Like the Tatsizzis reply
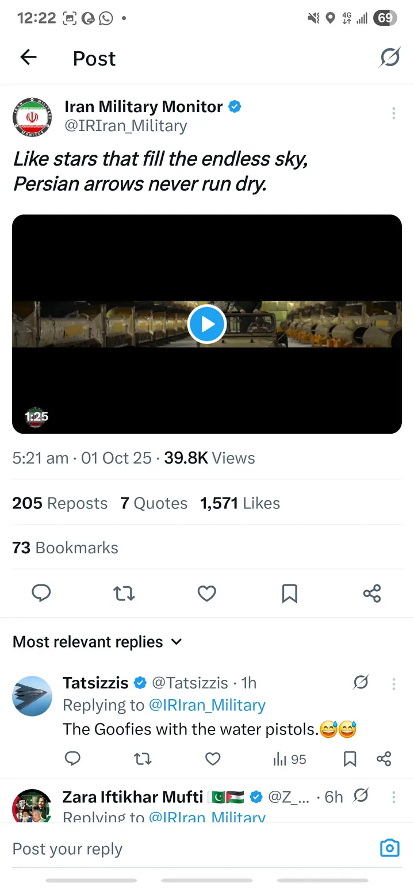This screenshot has height=888, width=414. click(213, 759)
